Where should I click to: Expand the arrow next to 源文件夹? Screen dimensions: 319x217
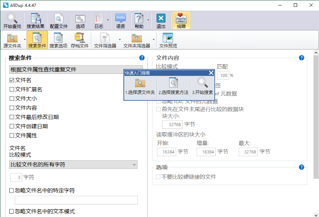pyautogui.click(x=25, y=39)
